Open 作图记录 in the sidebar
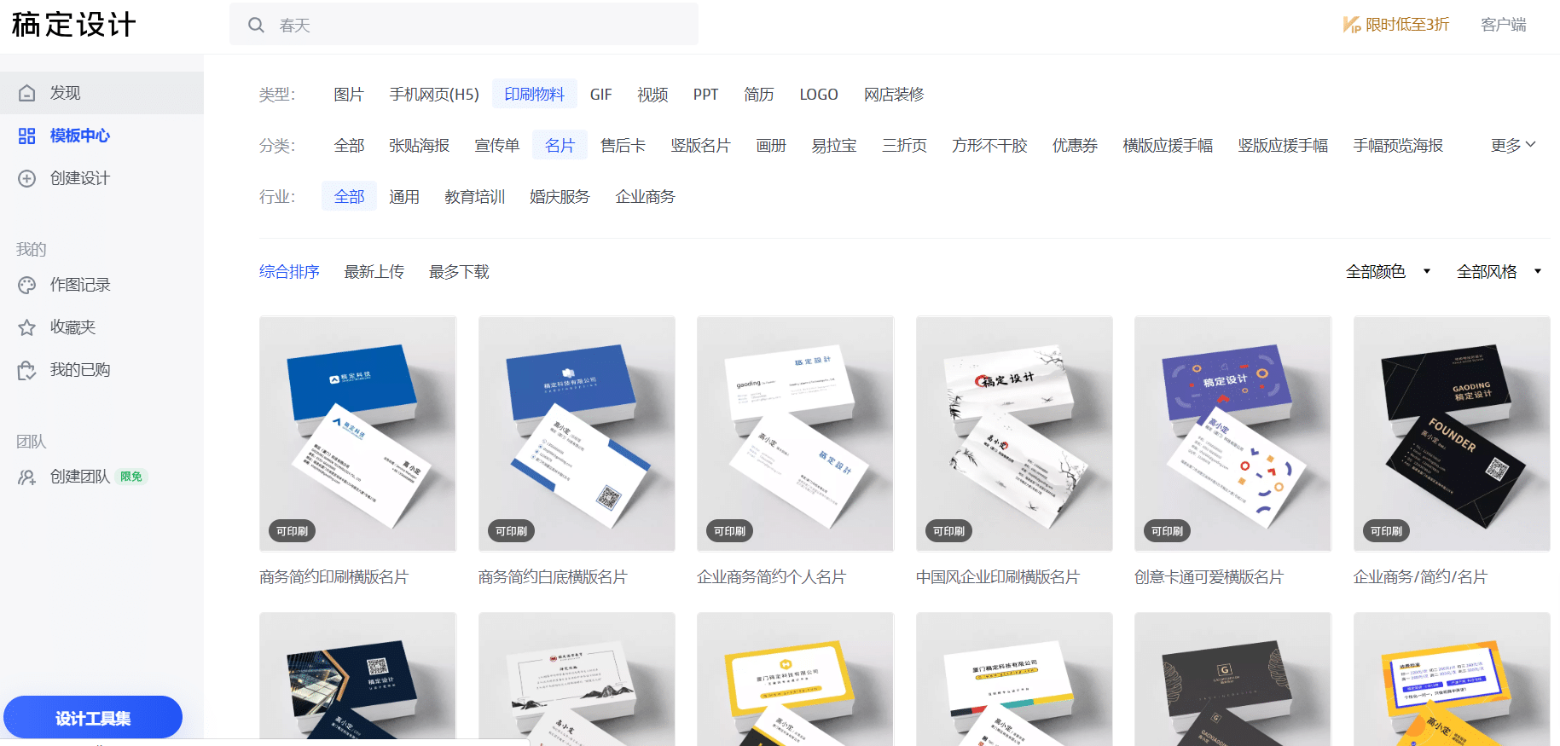 tap(80, 285)
